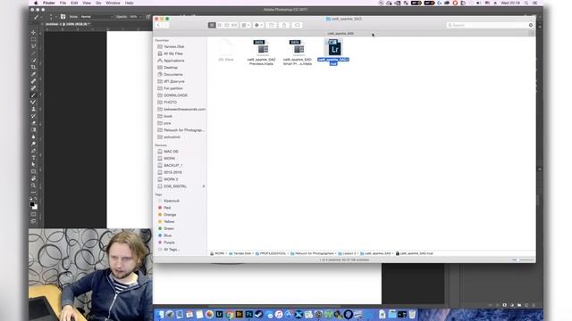Open Trash in the Dock
572x321 pixels.
[412, 314]
